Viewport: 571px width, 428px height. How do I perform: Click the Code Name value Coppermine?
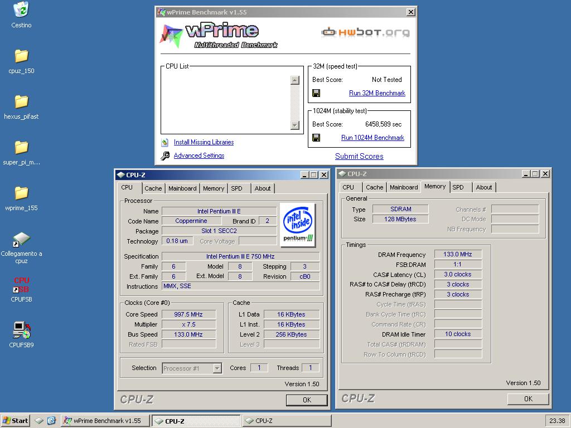tap(191, 221)
